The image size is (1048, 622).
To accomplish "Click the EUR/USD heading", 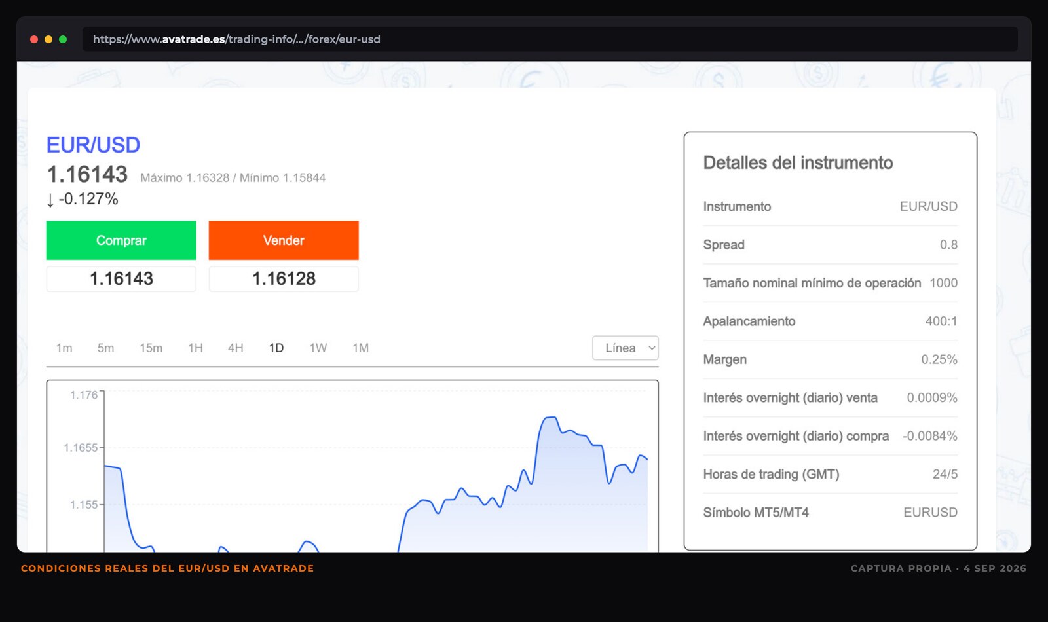I will point(93,145).
